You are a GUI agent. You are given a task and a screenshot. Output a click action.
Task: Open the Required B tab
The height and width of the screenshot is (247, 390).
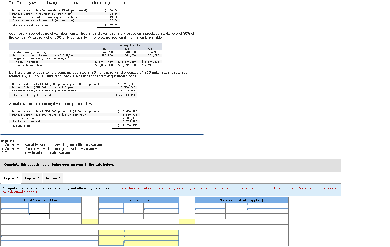tap(32, 178)
